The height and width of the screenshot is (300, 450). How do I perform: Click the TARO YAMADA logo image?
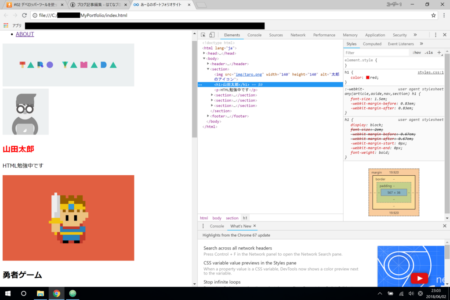[68, 65]
